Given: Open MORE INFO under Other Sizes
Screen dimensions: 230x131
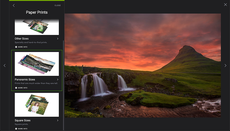Looking at the screenshot, I should pos(21,47).
